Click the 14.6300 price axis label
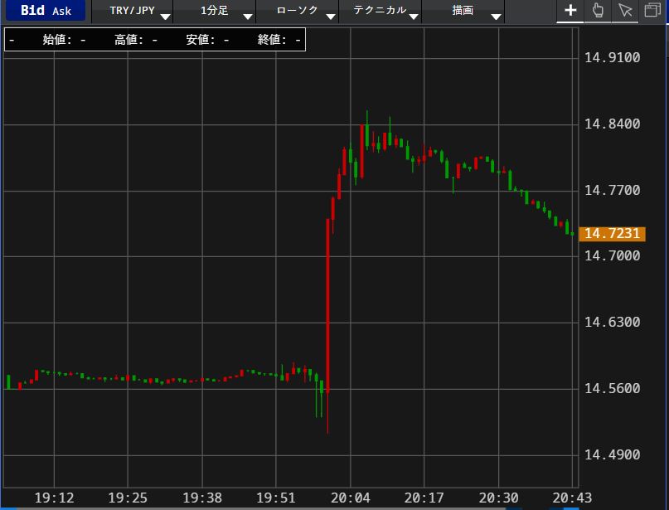 [612, 323]
